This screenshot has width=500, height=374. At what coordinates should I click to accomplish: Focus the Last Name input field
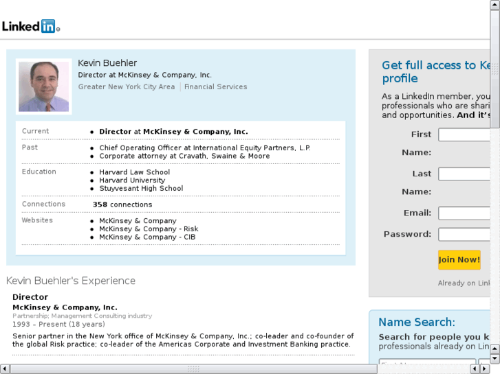pyautogui.click(x=464, y=174)
